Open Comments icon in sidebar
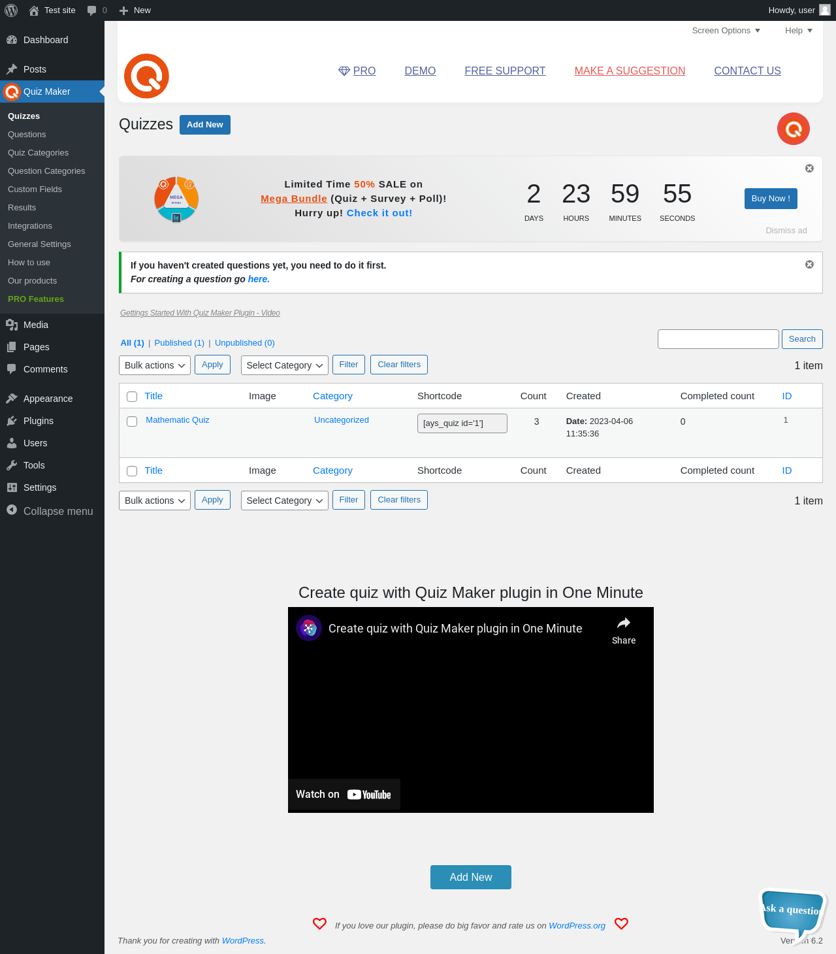Screen dimensions: 836x954 pos(12,369)
